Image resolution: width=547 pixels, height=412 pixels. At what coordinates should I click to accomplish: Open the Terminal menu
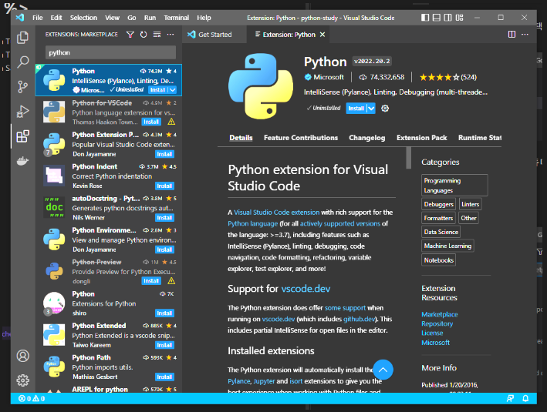click(x=176, y=18)
